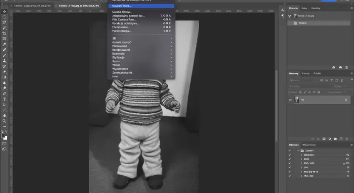Expand the PNG-300 action
The height and width of the screenshot is (193, 354).
(x=301, y=176)
